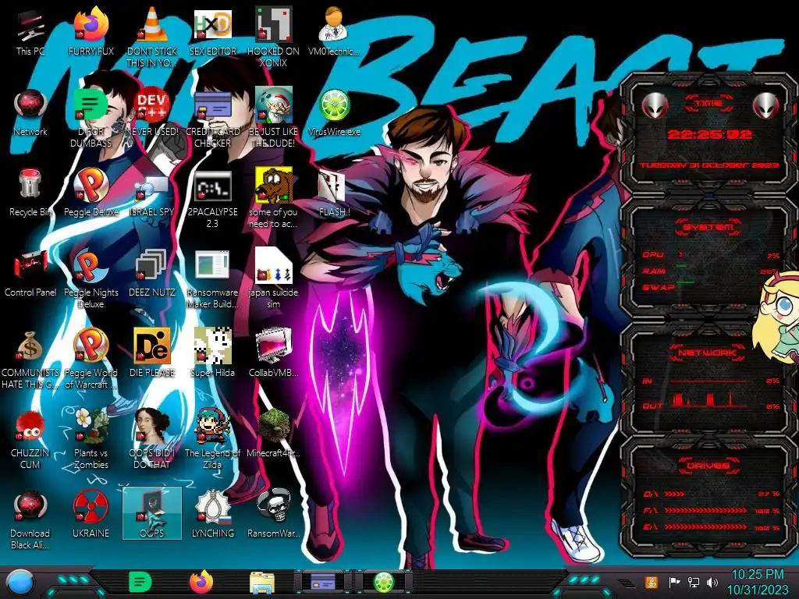Click the Java update tray icon

coord(652,582)
